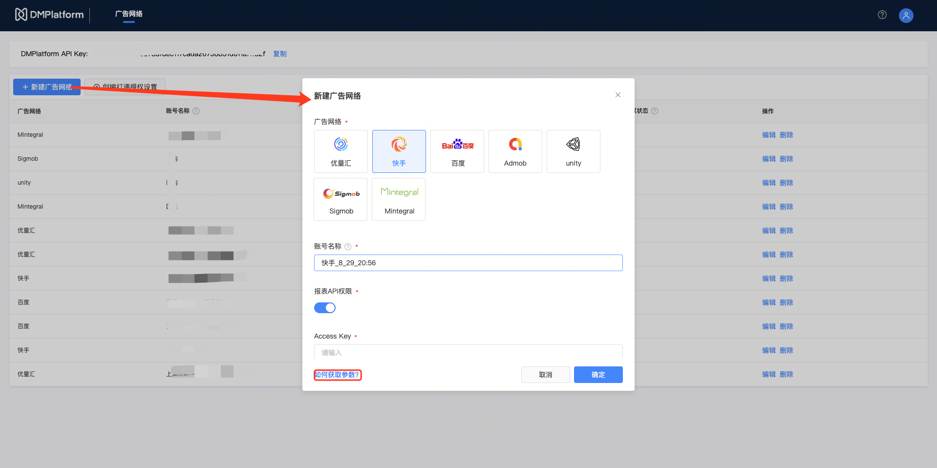The height and width of the screenshot is (468, 937).
Task: Click the 复制 link to copy API key
Action: 279,54
